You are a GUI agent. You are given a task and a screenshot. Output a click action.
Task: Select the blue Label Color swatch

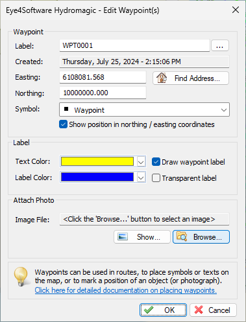pos(97,177)
